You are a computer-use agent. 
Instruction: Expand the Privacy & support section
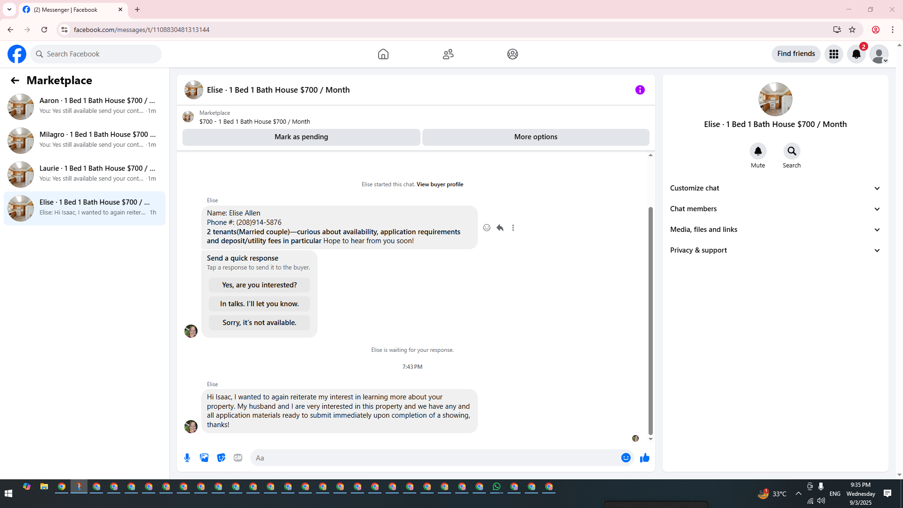pos(775,250)
